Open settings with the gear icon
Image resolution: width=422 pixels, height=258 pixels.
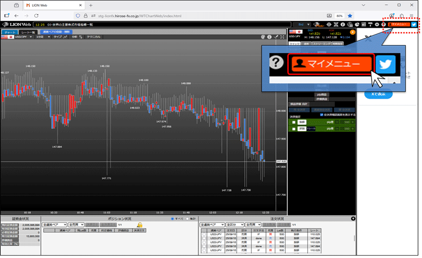377,24
